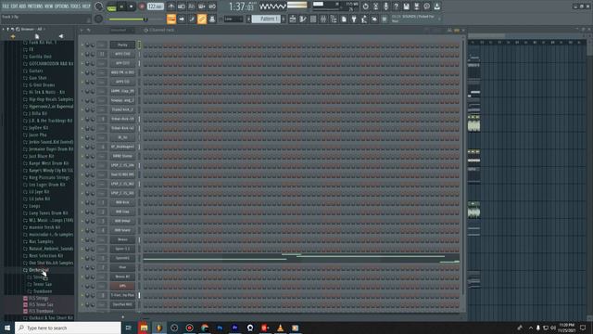Viewport: 593px width, 334px height.
Task: Open the Windows Start menu
Action: click(x=7, y=328)
